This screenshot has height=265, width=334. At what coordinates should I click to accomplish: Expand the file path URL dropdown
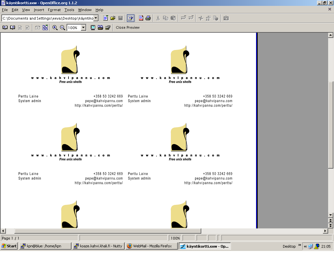pos(96,18)
